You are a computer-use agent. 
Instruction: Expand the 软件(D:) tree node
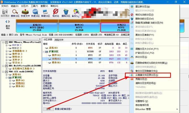[x=7, y=54]
